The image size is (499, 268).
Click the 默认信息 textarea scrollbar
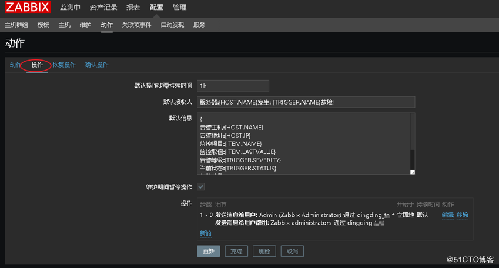(413, 142)
